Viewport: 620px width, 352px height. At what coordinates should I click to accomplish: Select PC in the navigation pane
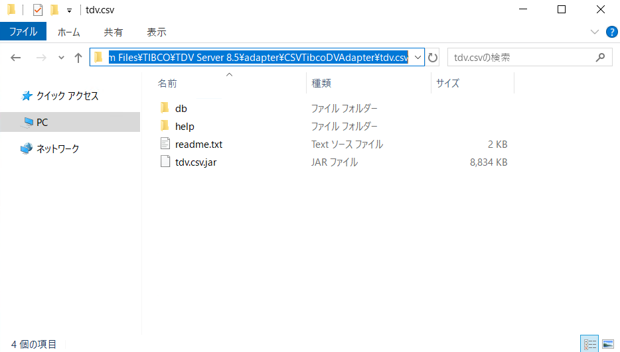tap(42, 123)
